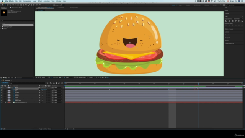Open the Composition menu
Viewport: 245px width, 138px height.
[x=27, y=1]
